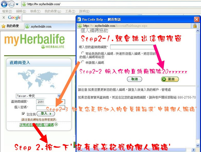Click the world map image on the login panel
201x152 pixels.
tap(38, 79)
